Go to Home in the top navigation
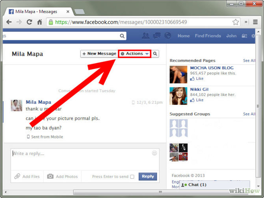This screenshot has width=264, height=198. point(184,36)
